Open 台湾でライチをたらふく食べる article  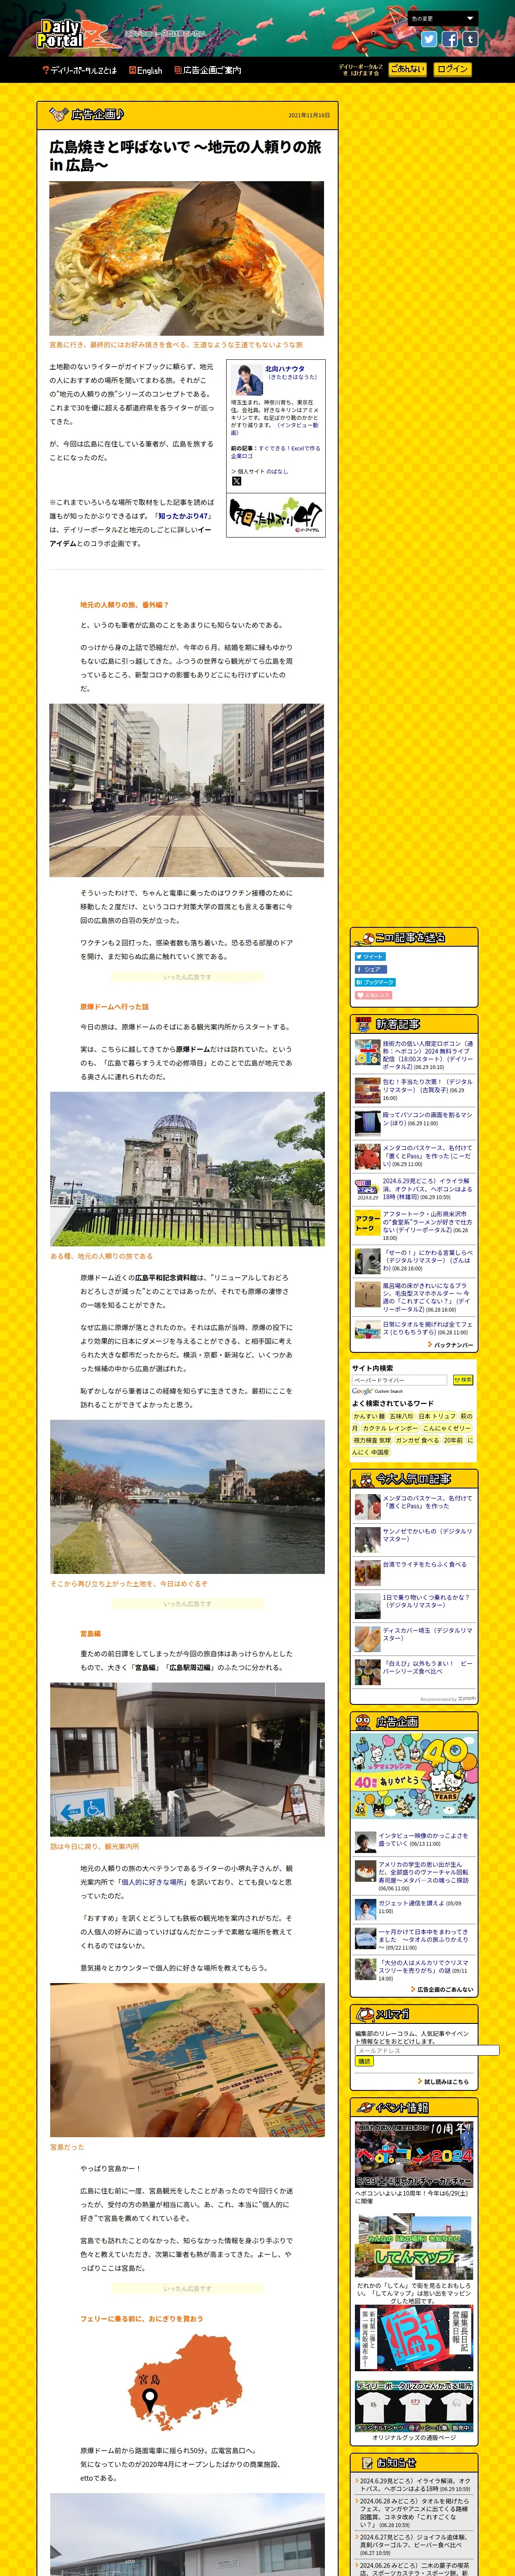click(x=425, y=1564)
